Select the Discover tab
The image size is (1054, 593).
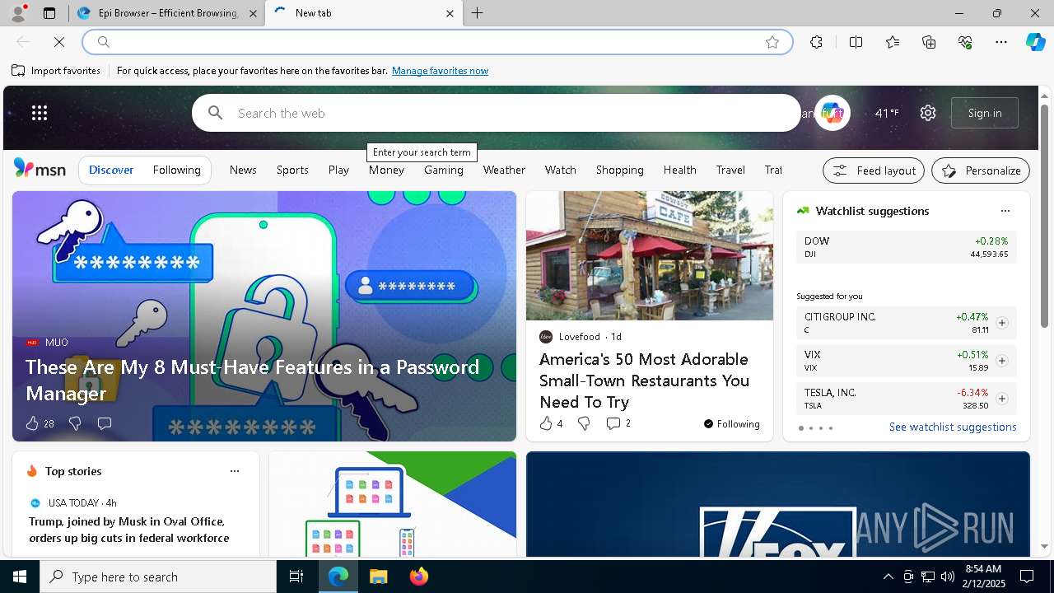111,170
